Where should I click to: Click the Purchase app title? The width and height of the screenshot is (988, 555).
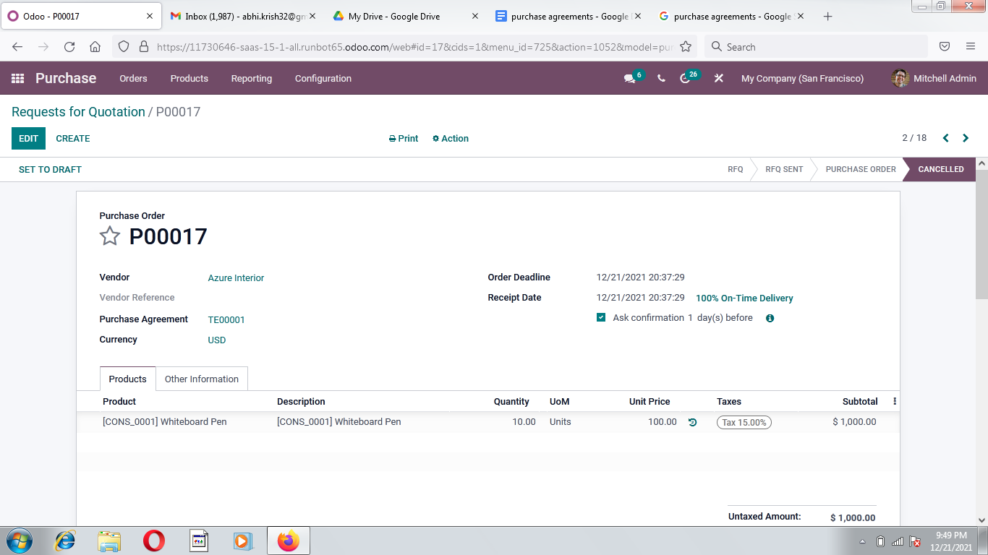[x=66, y=78]
